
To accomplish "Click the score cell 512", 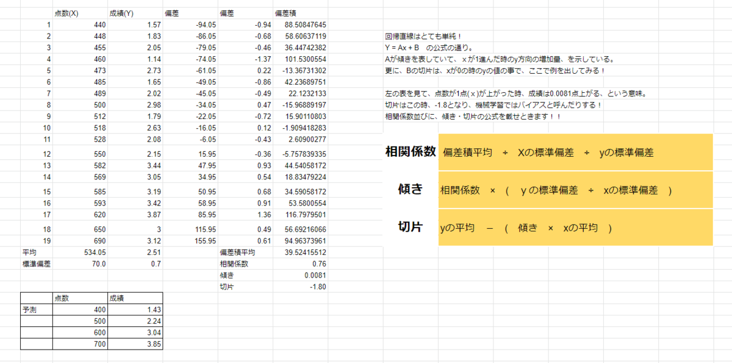I will tap(80, 117).
